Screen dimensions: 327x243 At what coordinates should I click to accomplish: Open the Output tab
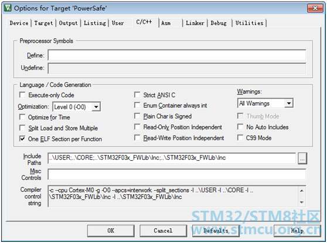pyautogui.click(x=68, y=23)
